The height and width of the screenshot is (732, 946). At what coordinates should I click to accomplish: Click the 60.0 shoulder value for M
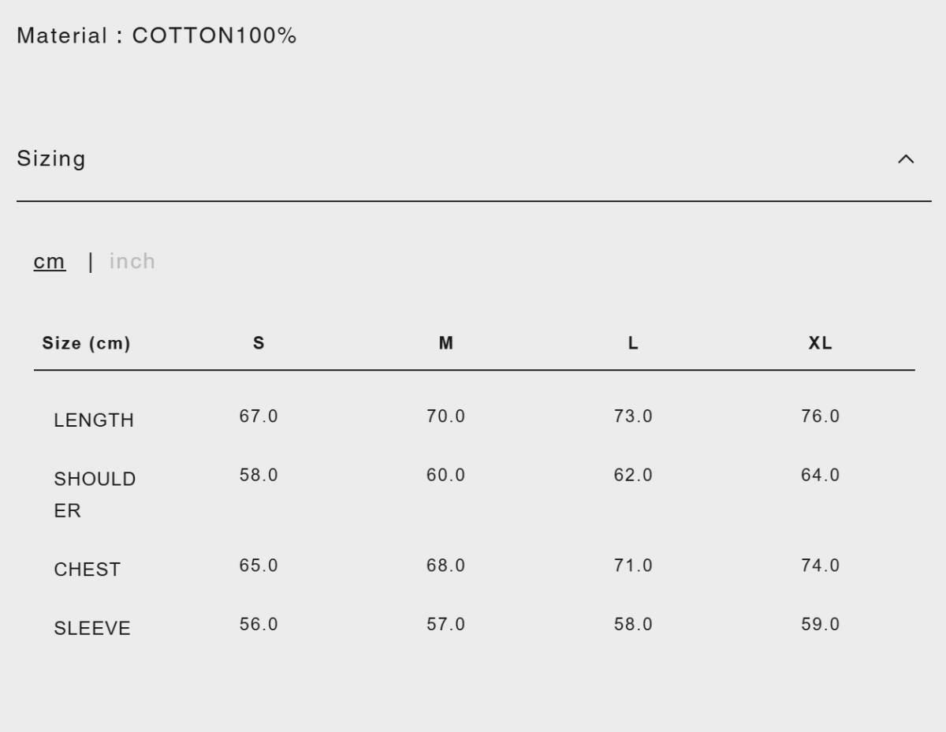[x=445, y=476]
